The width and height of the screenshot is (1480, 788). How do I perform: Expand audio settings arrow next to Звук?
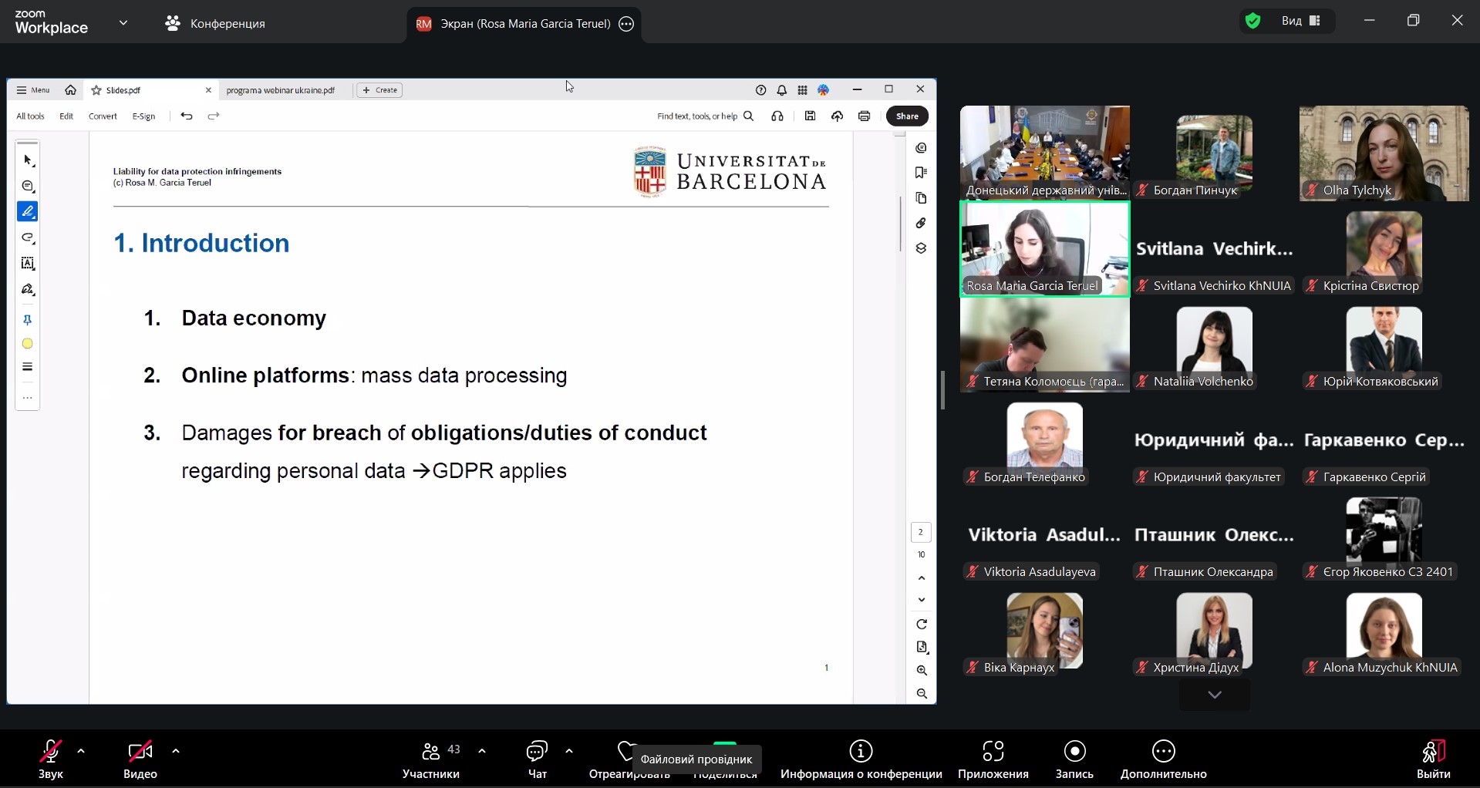tap(81, 751)
